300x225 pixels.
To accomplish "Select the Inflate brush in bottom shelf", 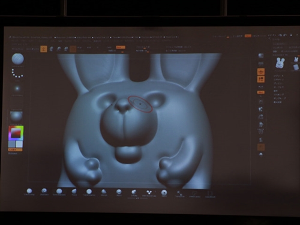I will (134, 192).
